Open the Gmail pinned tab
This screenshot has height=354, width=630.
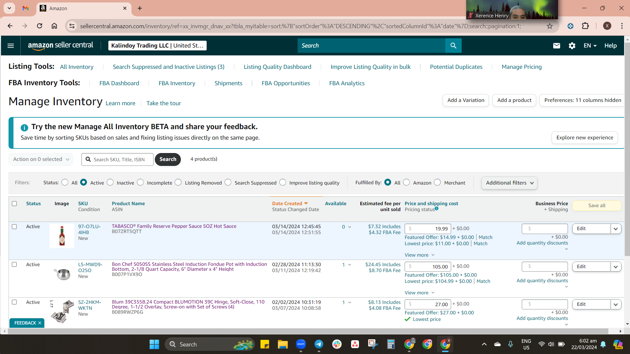[x=26, y=8]
